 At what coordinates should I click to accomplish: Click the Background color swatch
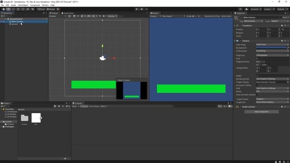pyautogui.click(x=271, y=48)
